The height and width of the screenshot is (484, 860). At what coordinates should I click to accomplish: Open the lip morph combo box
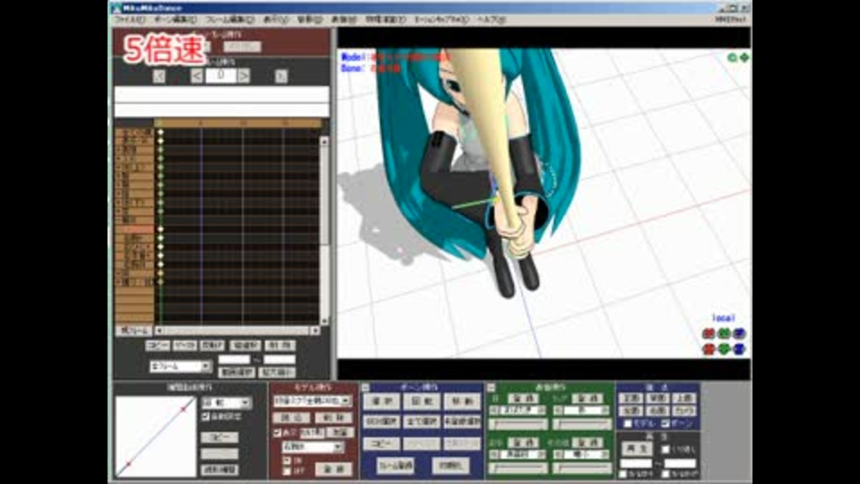582,410
